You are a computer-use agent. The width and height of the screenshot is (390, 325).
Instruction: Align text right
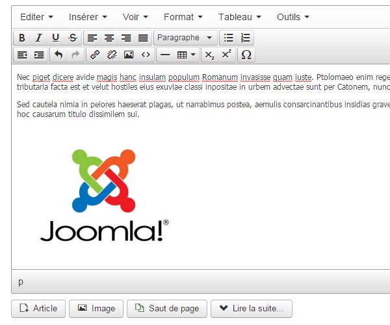(126, 38)
